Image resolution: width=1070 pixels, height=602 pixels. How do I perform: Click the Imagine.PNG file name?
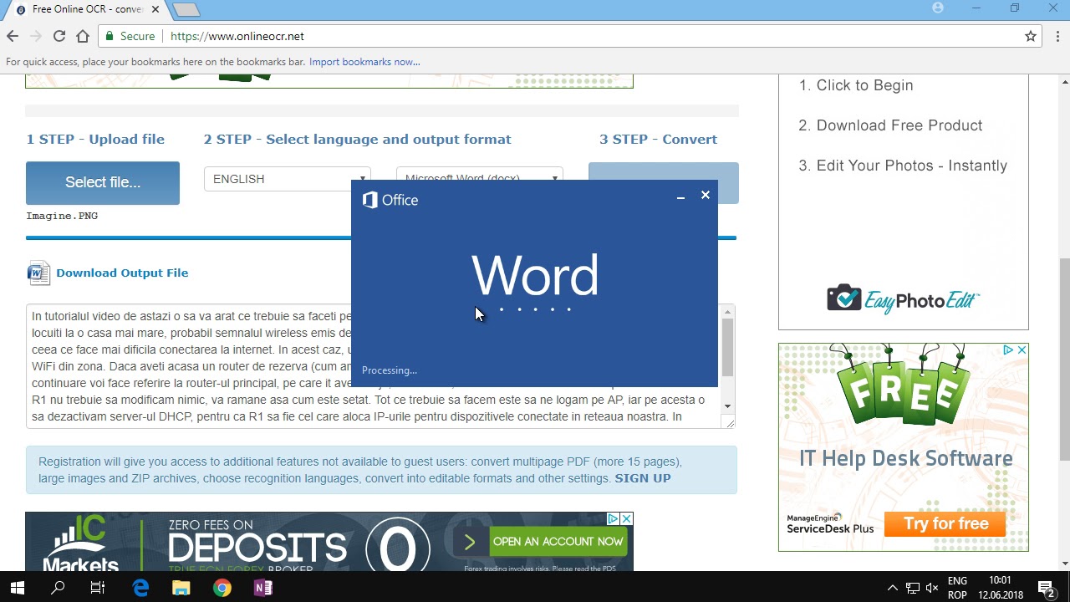pos(62,216)
